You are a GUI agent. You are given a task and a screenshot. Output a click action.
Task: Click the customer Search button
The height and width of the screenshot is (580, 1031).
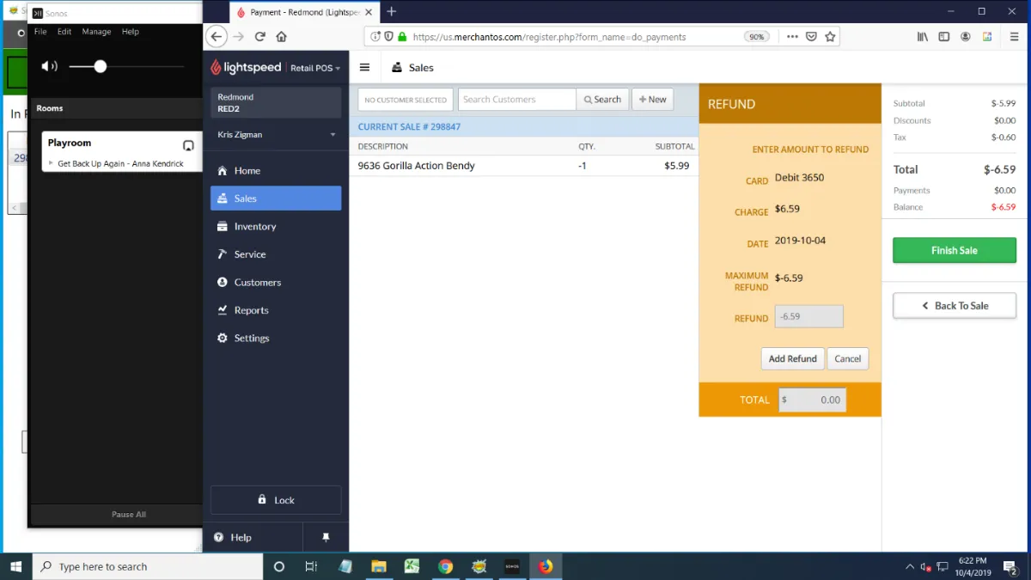click(x=602, y=100)
